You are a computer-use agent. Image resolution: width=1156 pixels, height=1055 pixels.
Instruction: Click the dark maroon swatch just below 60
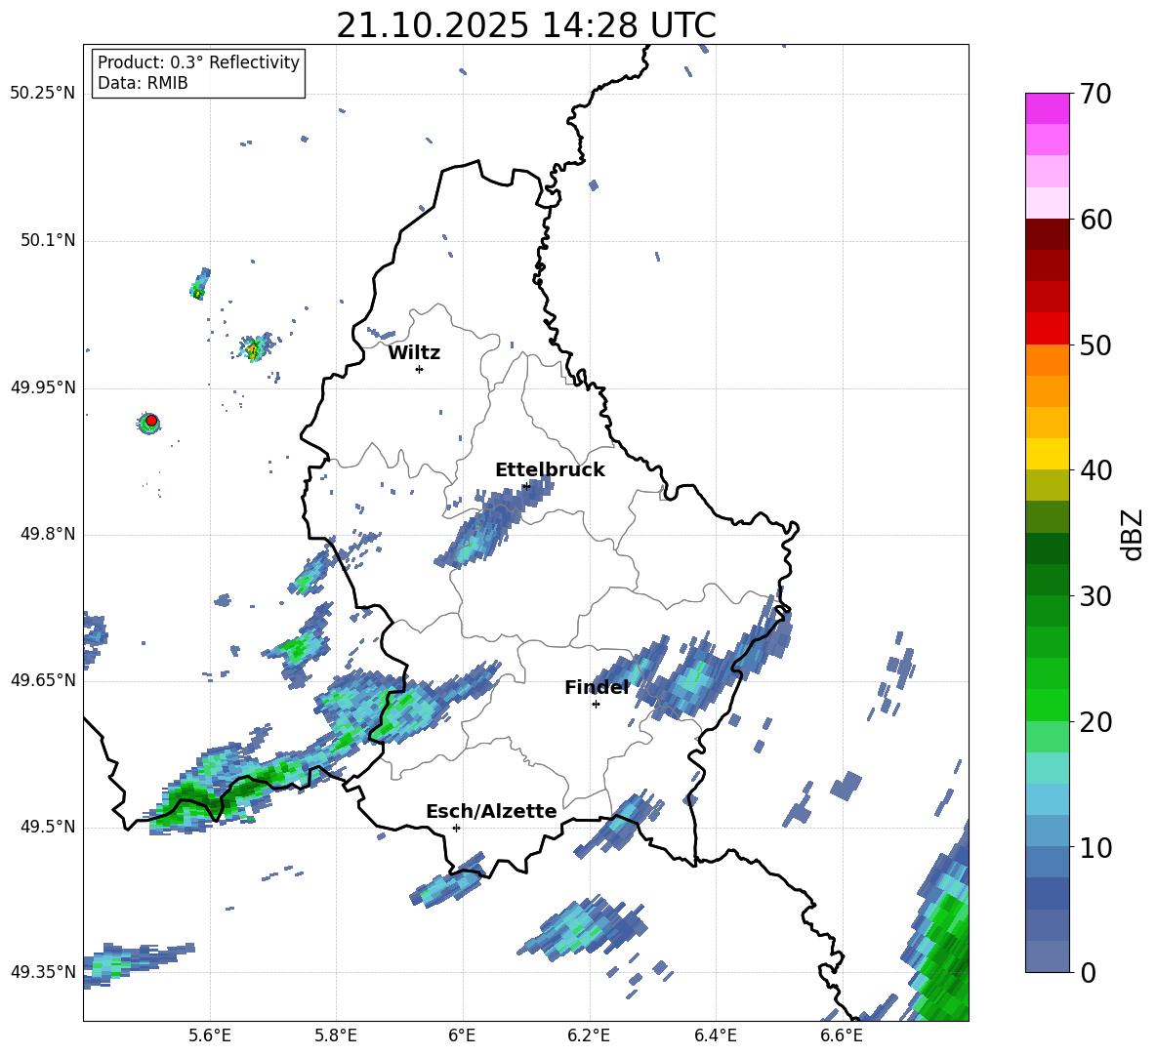pos(1047,234)
